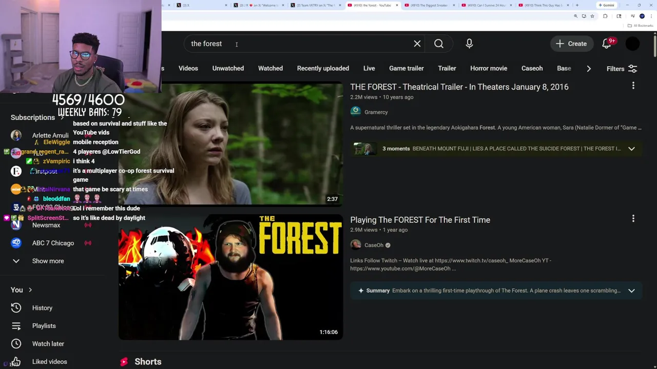Open the Chrome profile avatar

(x=642, y=16)
